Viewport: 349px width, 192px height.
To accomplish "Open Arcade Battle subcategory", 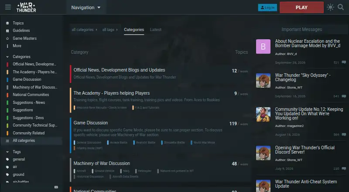I will click(x=119, y=143).
